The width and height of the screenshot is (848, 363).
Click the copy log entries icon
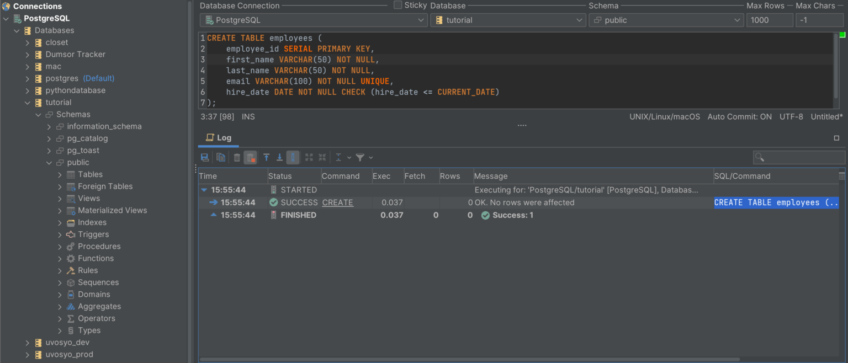221,158
